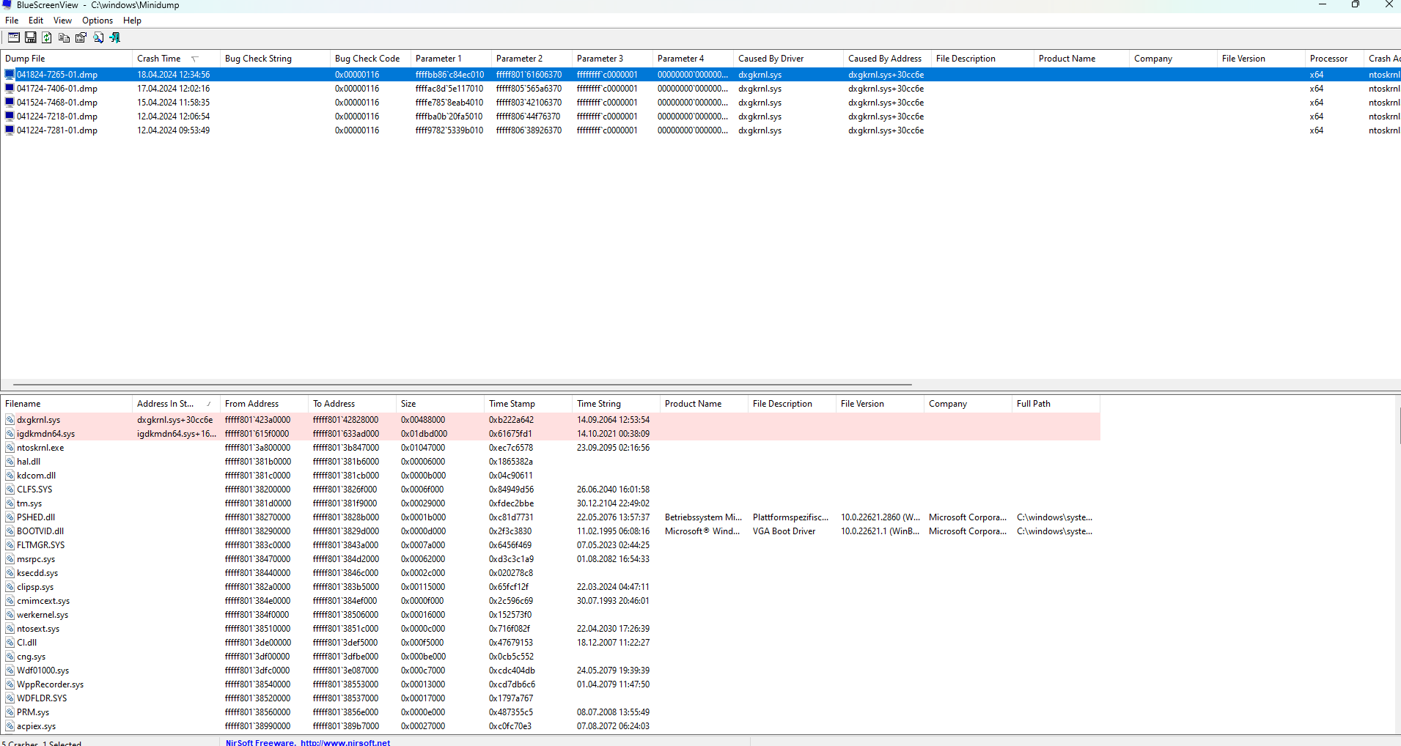Image resolution: width=1401 pixels, height=746 pixels.
Task: Select the igdkmdn64.sys highlighted driver row
Action: tap(45, 434)
